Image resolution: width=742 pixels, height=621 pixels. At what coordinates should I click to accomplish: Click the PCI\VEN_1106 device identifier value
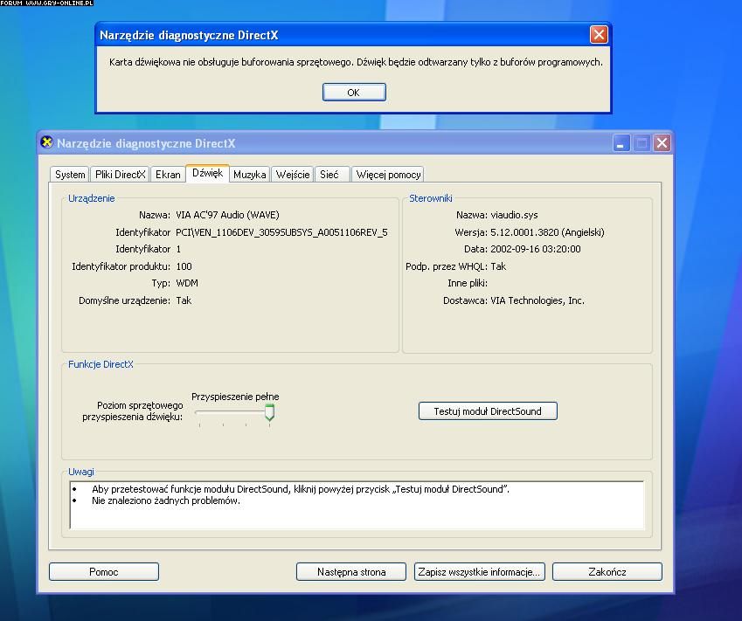pyautogui.click(x=281, y=232)
